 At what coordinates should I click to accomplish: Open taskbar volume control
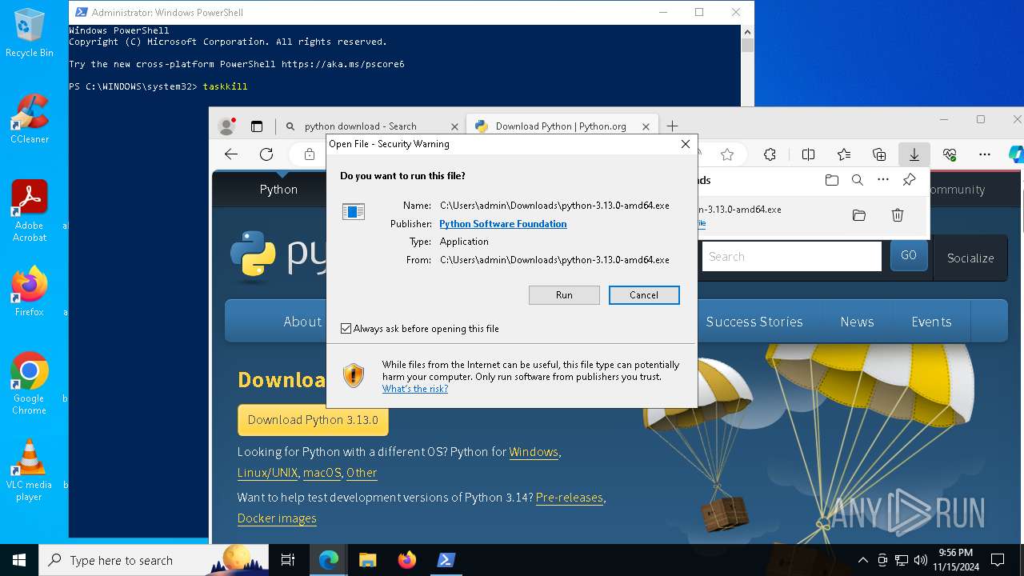pos(920,560)
